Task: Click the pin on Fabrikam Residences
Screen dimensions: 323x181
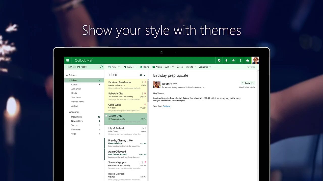Action: (x=145, y=82)
